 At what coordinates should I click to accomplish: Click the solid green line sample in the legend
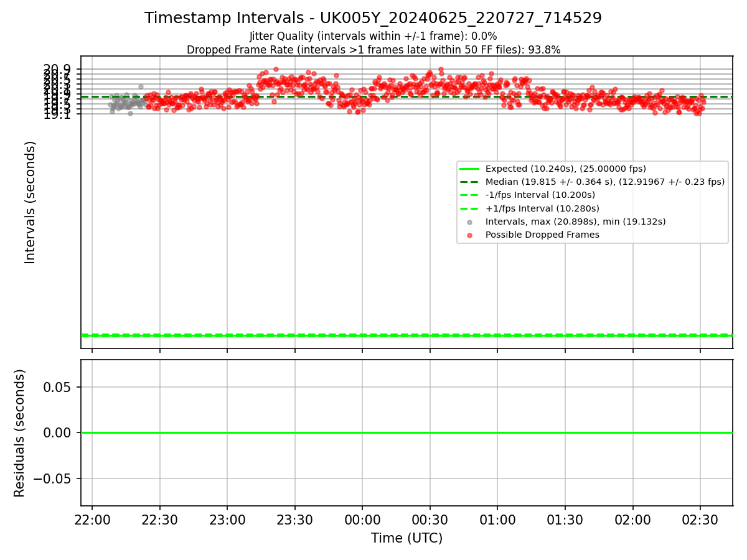tap(469, 169)
